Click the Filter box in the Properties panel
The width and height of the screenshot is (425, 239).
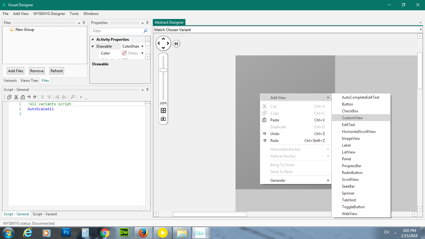pos(118,31)
